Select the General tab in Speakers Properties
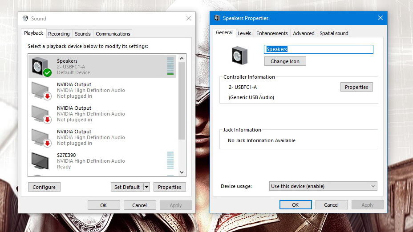413x232 pixels. pyautogui.click(x=224, y=32)
